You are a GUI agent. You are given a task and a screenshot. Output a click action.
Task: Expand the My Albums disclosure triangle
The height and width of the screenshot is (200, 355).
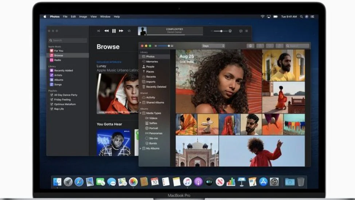141,149
